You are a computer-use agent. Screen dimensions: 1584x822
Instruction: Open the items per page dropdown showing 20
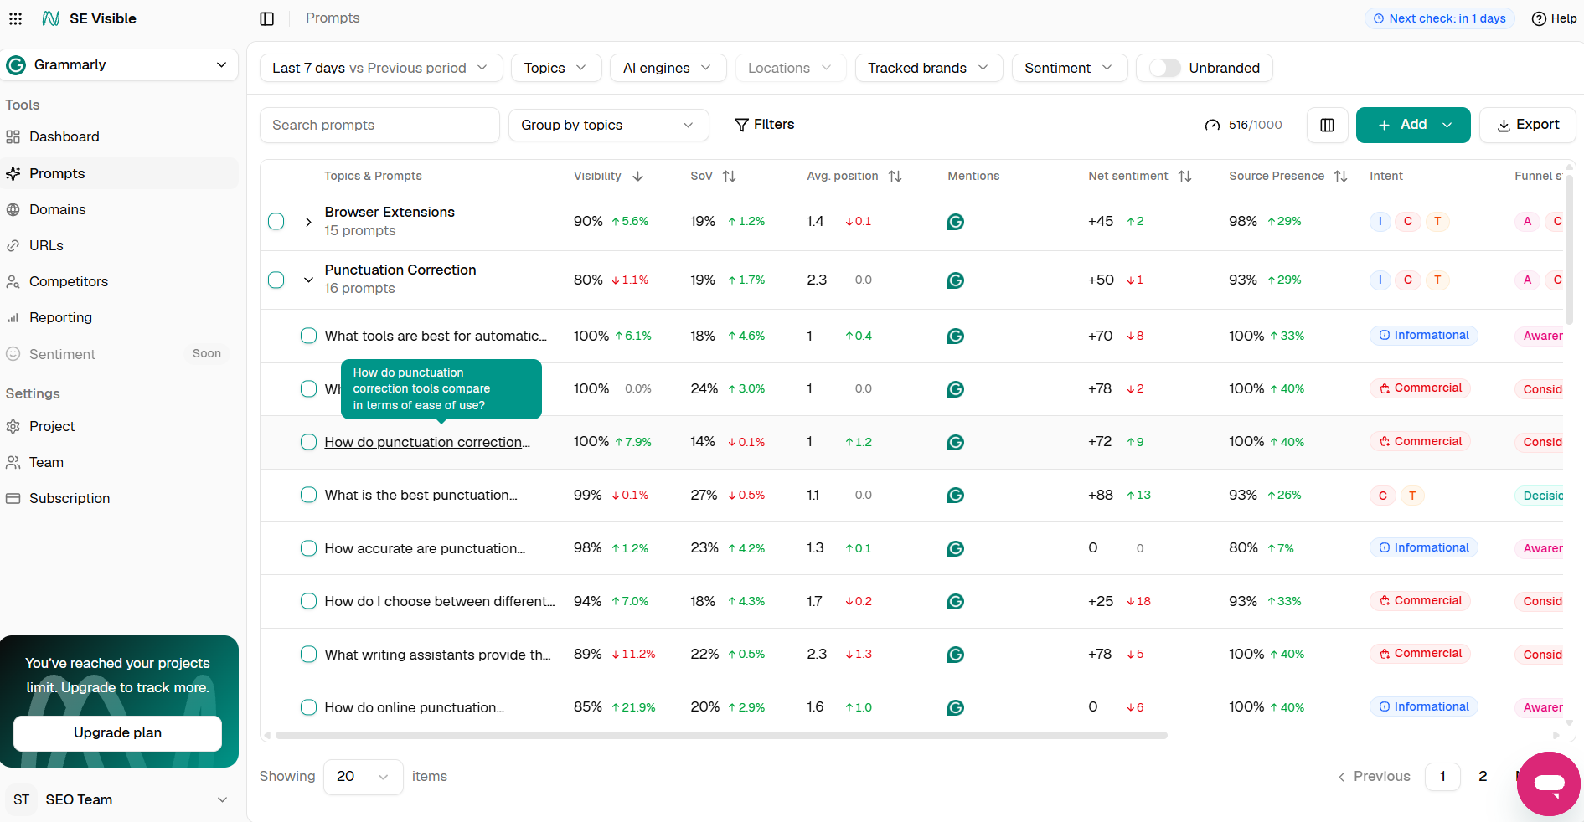tap(364, 777)
